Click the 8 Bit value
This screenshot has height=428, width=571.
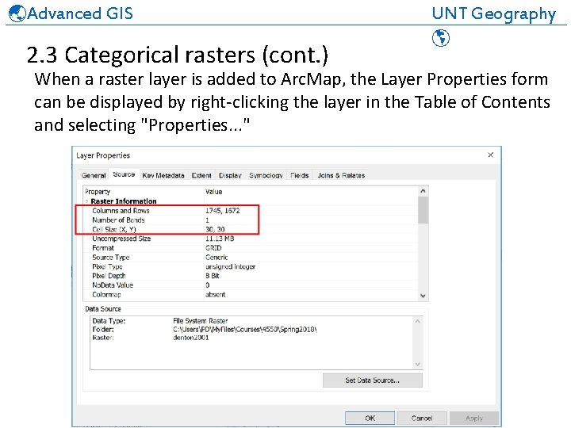[213, 276]
